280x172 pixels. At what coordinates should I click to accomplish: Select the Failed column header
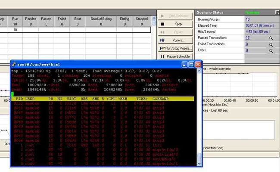pyautogui.click(x=62, y=19)
